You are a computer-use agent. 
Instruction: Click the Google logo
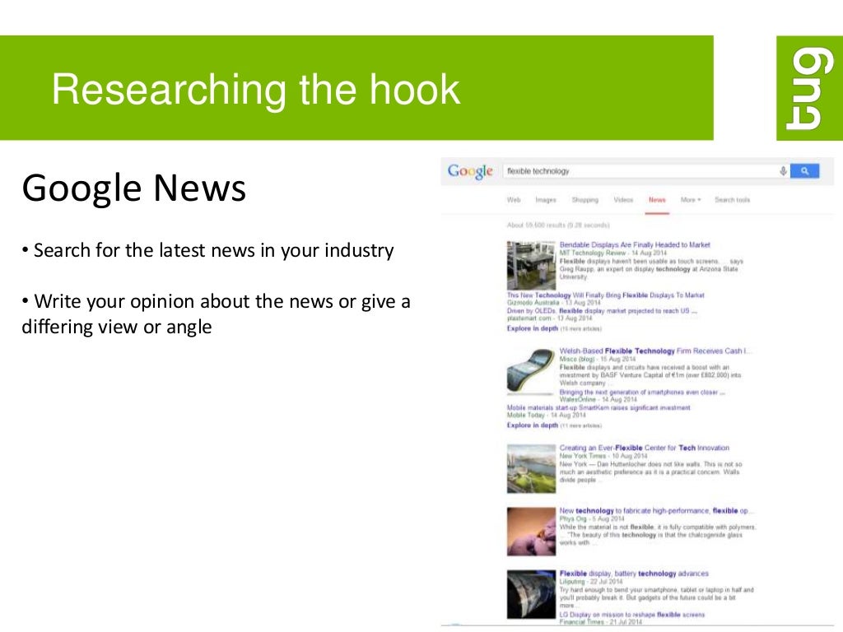click(x=470, y=171)
